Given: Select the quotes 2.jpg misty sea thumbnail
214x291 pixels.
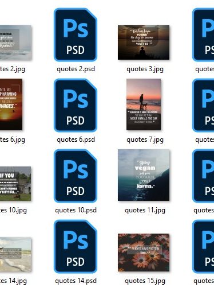Looking at the screenshot, I should pos(15,42).
